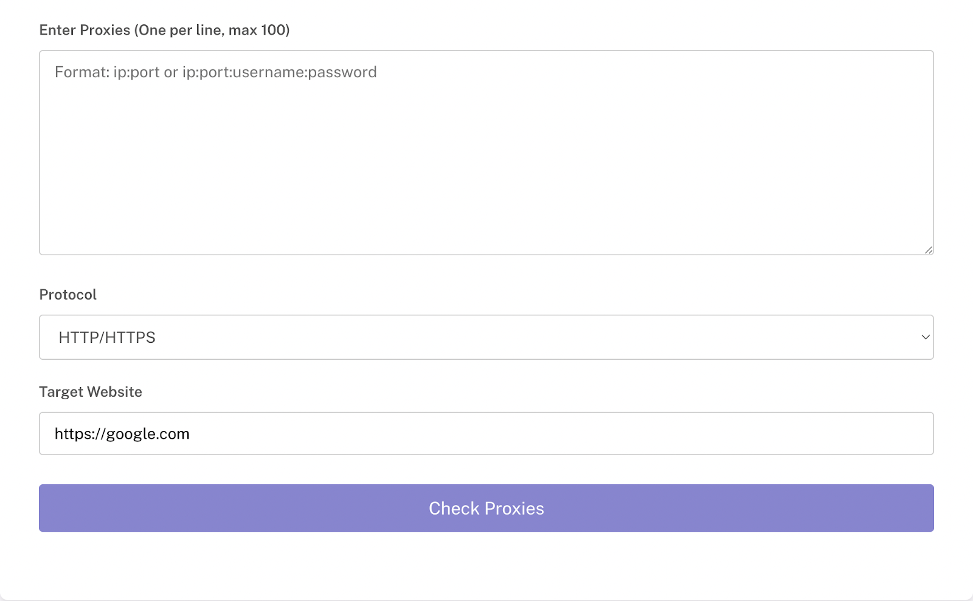Click the "Format: ip:port" placeholder text

[x=108, y=72]
